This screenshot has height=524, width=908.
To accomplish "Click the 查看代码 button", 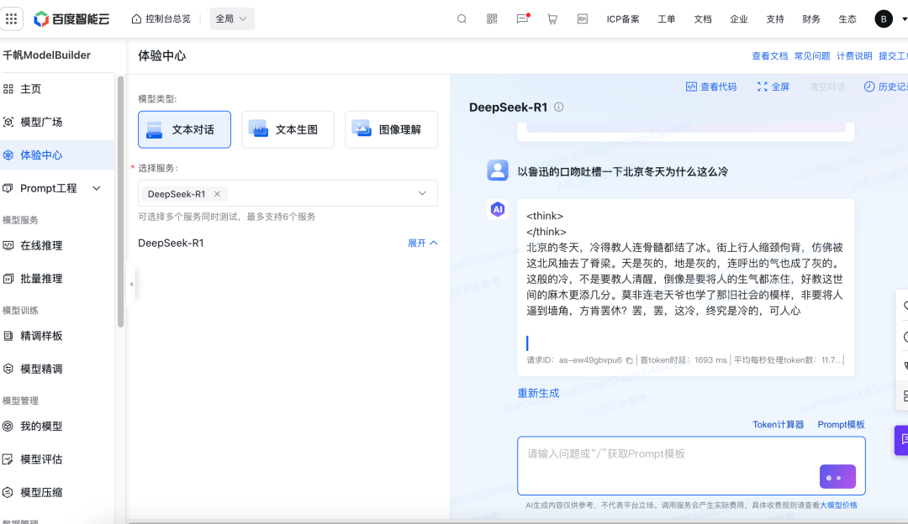I will point(711,86).
